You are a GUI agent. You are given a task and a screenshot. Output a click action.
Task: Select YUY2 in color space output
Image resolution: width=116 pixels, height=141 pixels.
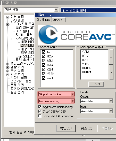tap(86, 64)
